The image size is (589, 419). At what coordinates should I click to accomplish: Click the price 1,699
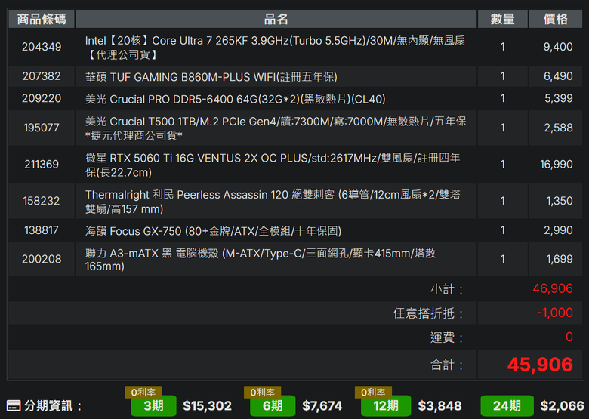[560, 259]
